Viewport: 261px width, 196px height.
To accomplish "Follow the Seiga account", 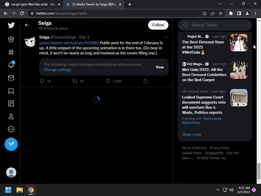I will [x=158, y=25].
